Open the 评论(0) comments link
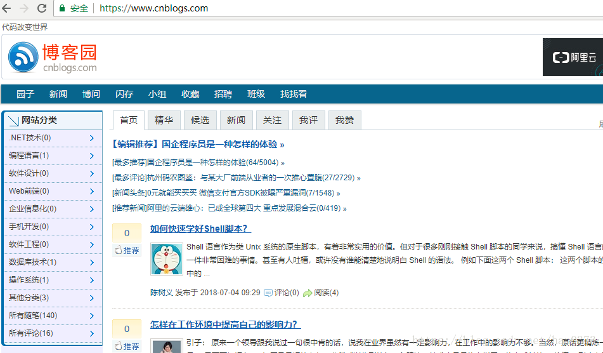This screenshot has height=353, width=603. coord(287,293)
